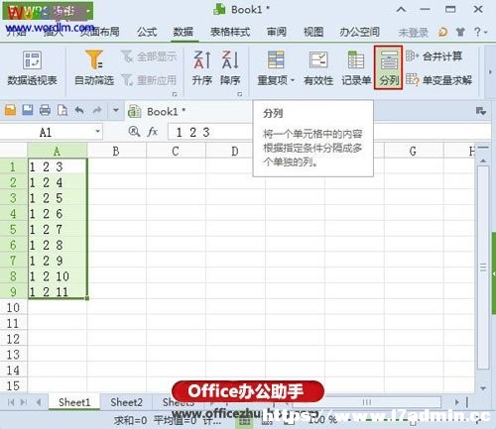Open the name box A1 dropdown

click(x=97, y=132)
